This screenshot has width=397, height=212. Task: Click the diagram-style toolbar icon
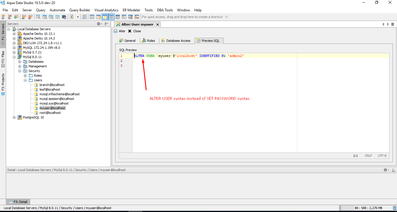coord(130,17)
